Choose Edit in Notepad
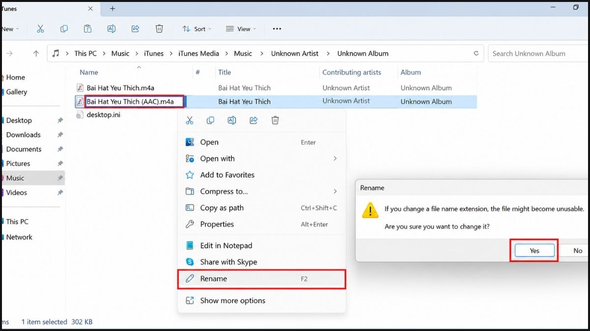 coord(262,246)
